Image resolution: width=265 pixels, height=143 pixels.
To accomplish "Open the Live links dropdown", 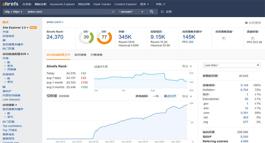I will pos(232,65).
